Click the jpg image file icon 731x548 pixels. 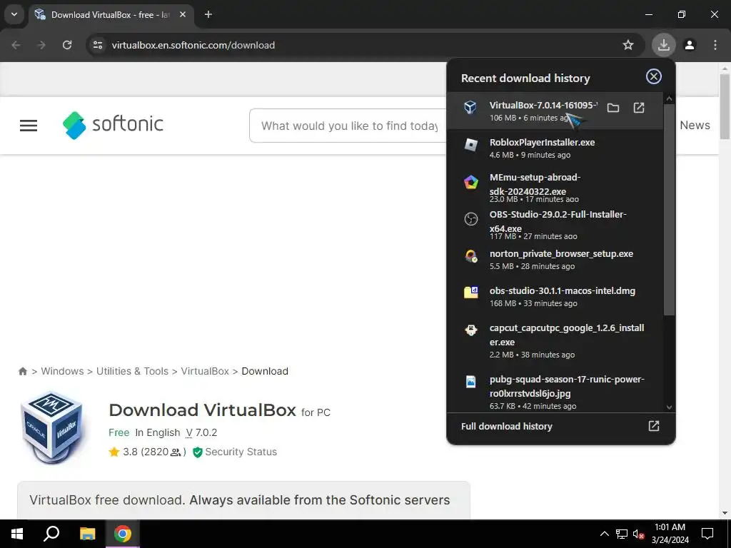[x=471, y=382]
